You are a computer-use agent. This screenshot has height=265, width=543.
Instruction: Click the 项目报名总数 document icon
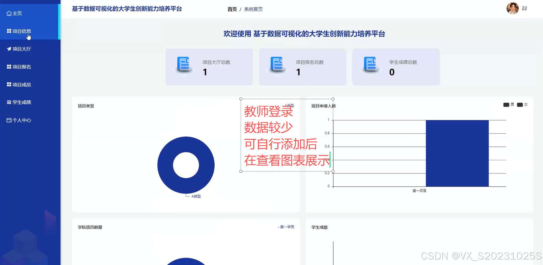pyautogui.click(x=277, y=64)
